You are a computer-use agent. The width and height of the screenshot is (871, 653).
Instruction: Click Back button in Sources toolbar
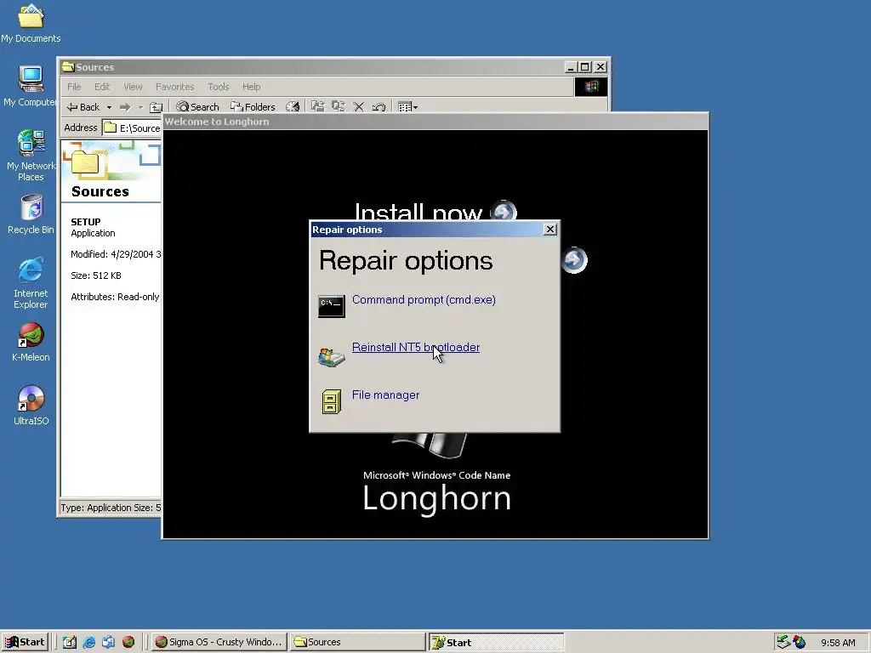click(83, 106)
